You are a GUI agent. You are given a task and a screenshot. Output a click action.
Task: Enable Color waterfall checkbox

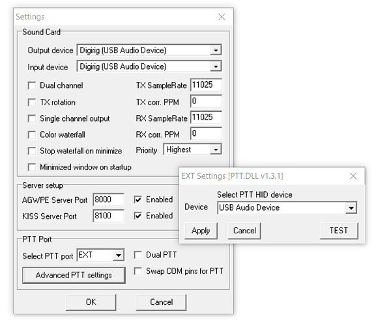(32, 135)
